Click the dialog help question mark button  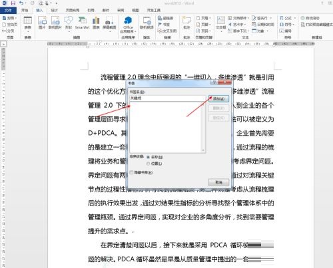(214, 82)
